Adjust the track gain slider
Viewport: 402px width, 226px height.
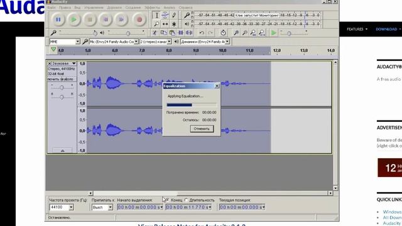point(62,88)
